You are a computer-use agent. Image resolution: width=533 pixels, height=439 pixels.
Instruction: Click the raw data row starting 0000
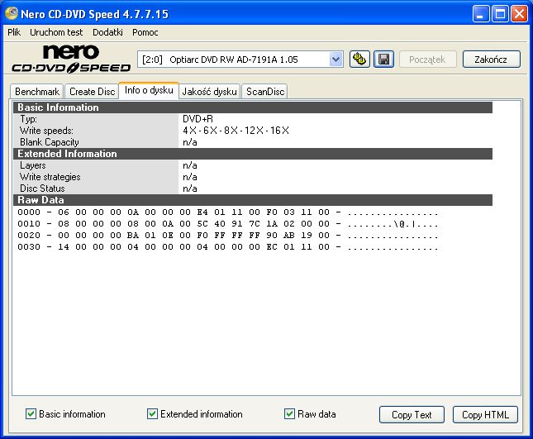(x=228, y=212)
